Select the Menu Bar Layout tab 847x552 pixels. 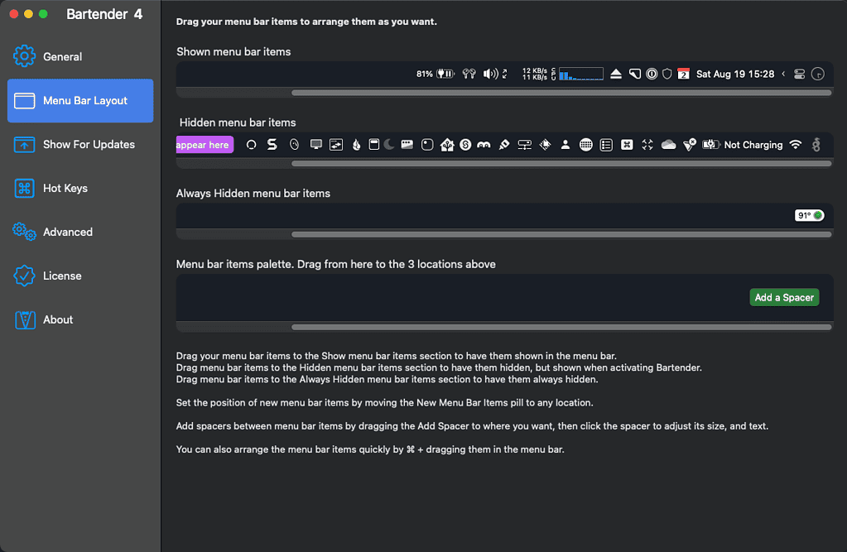click(x=80, y=100)
